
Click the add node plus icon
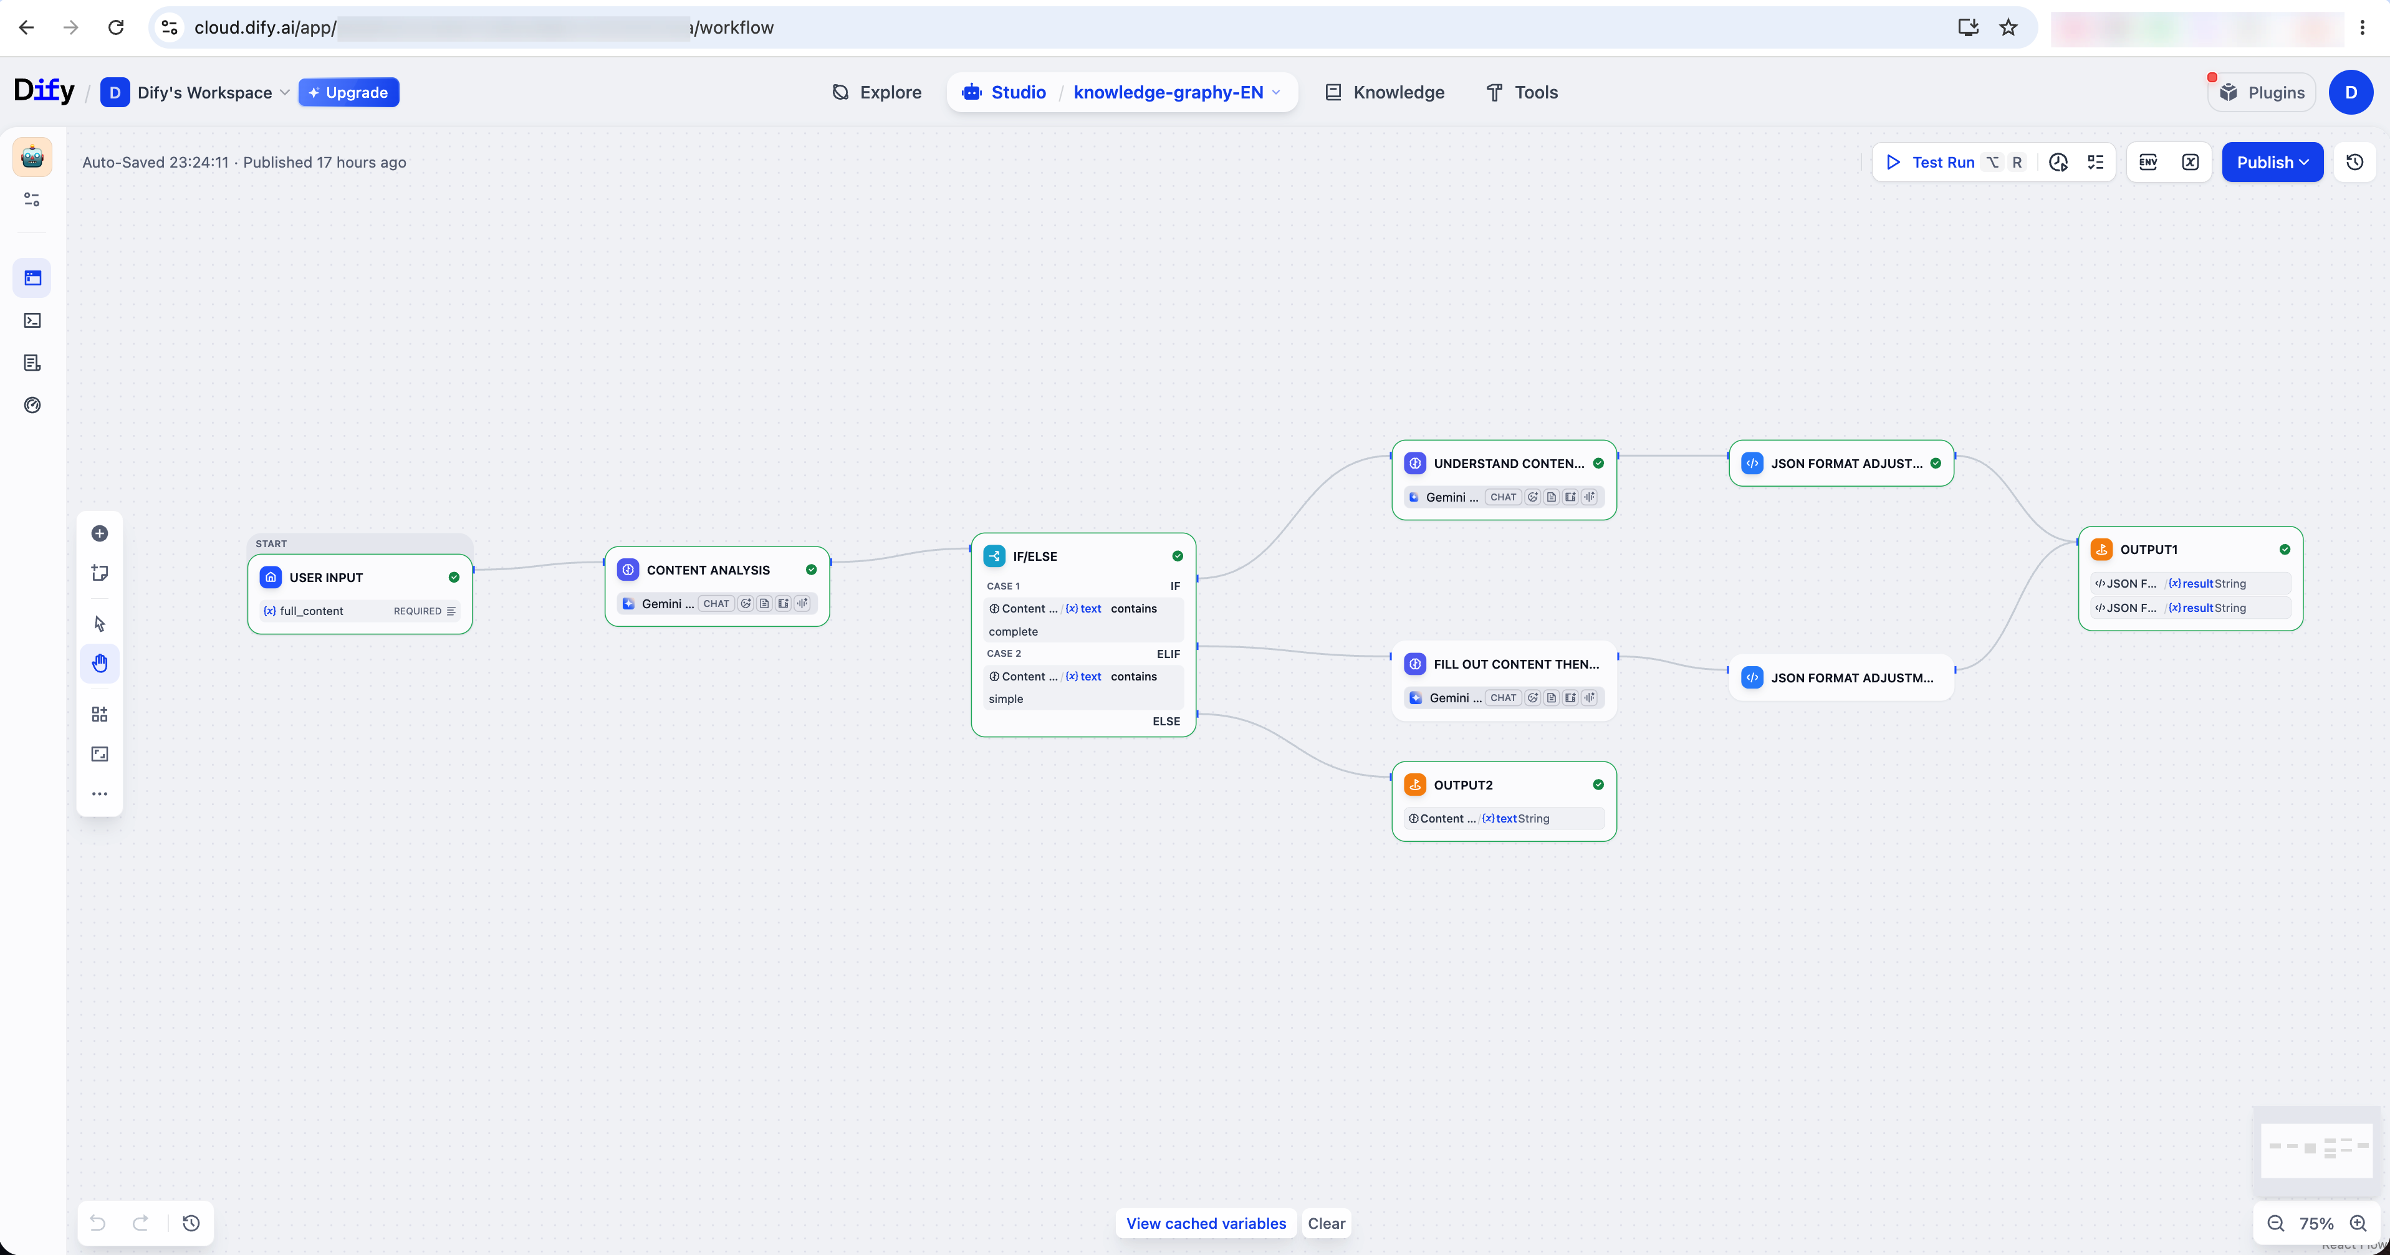coord(99,533)
